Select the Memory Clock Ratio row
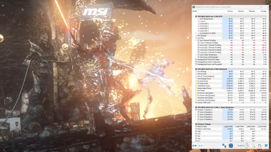This screenshot has width=271, height=152. (x=231, y=129)
